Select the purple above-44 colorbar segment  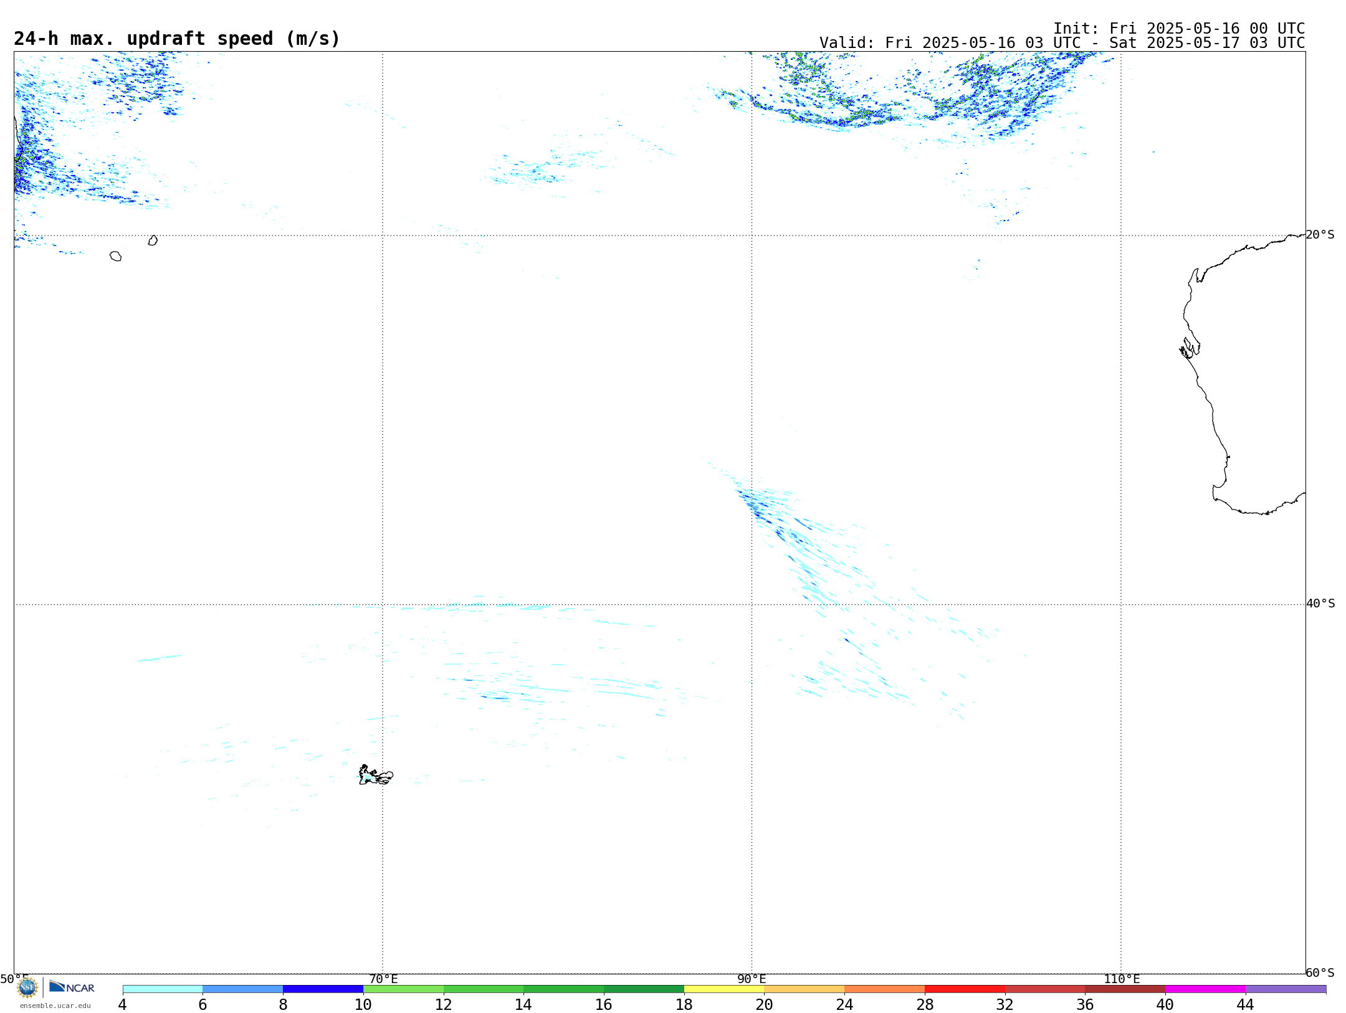pyautogui.click(x=1286, y=989)
